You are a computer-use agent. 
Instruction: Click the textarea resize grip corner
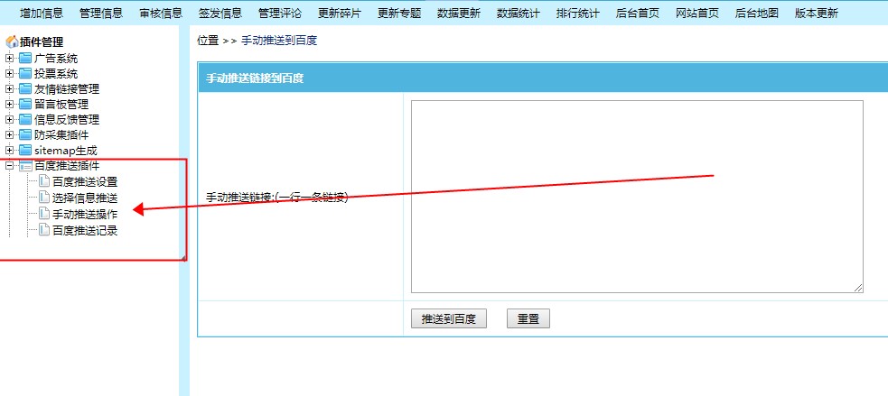(x=858, y=288)
